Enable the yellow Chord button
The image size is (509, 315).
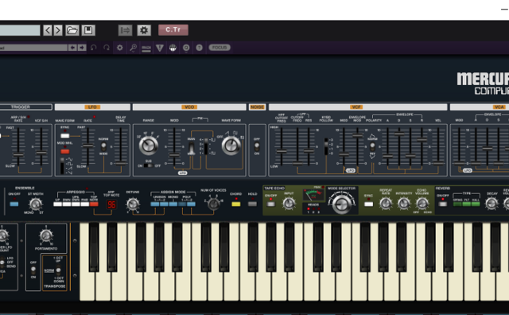236,204
